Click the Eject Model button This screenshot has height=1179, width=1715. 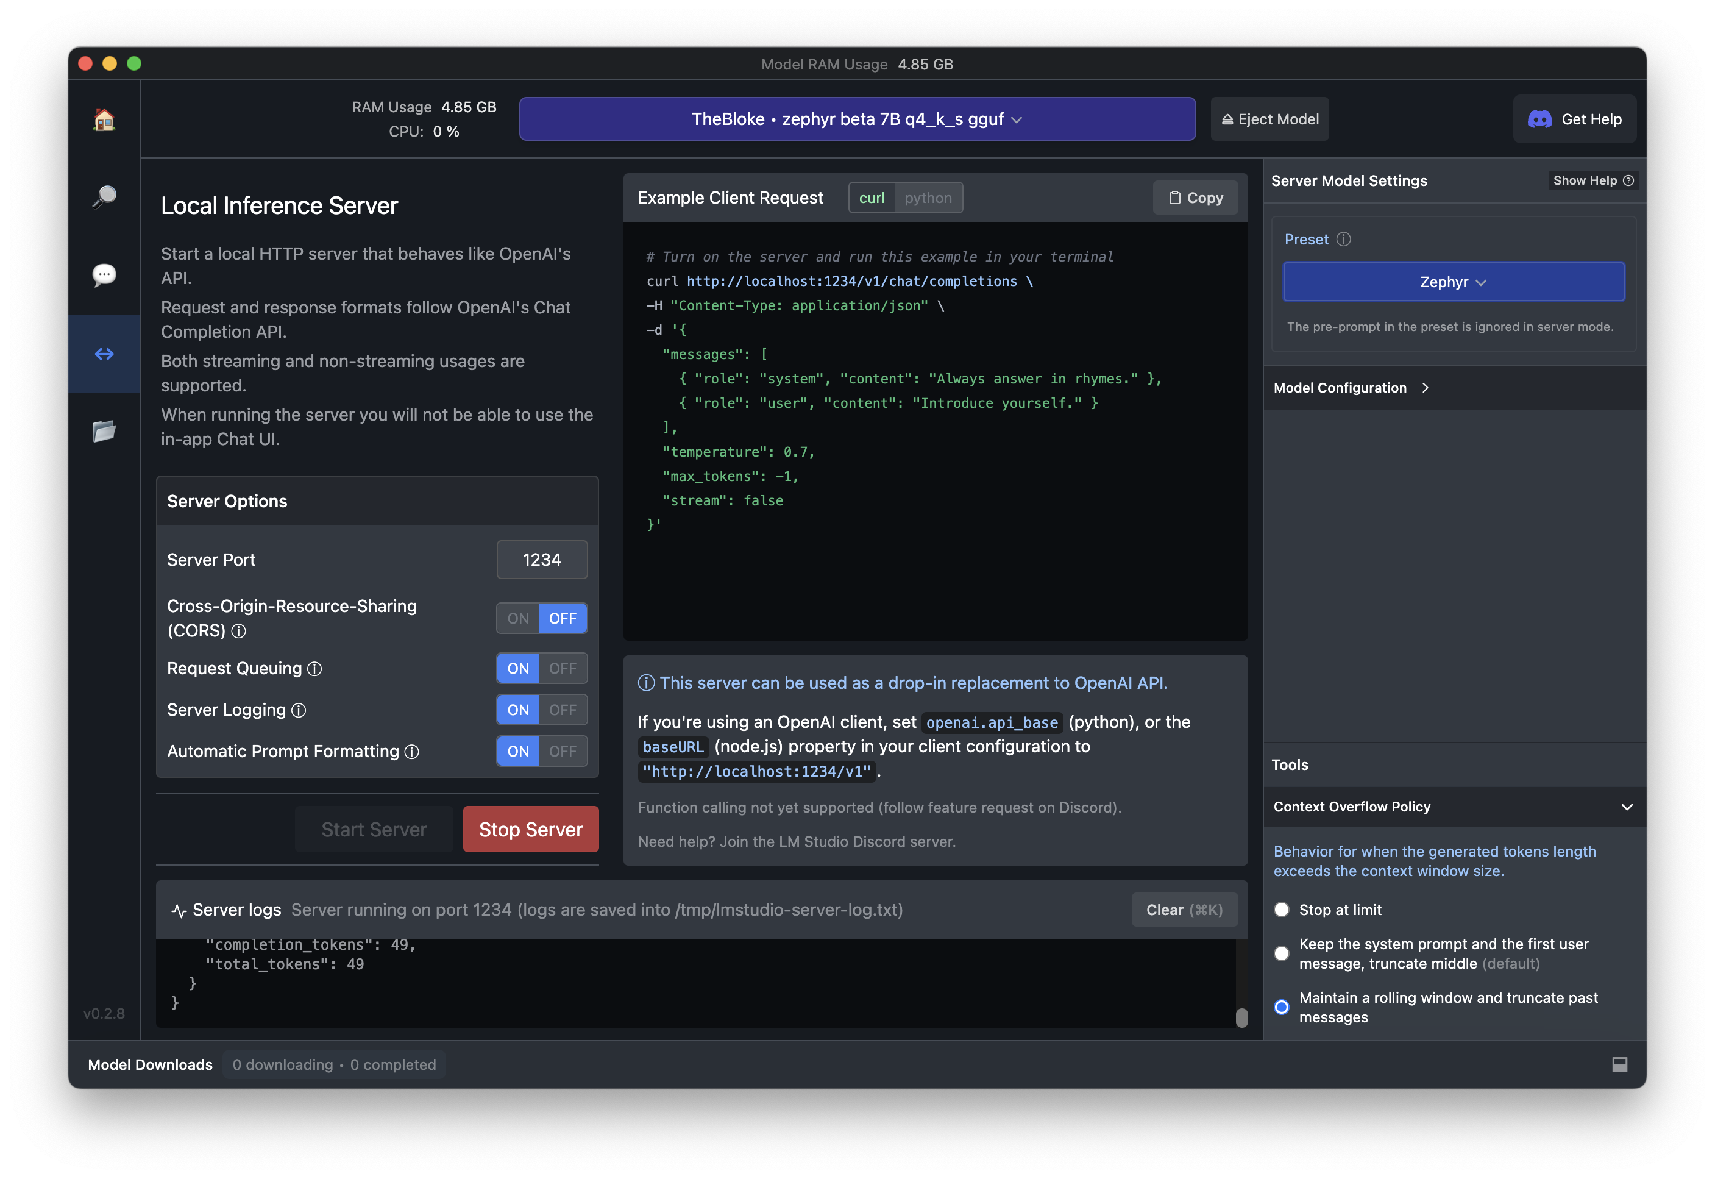click(1269, 119)
